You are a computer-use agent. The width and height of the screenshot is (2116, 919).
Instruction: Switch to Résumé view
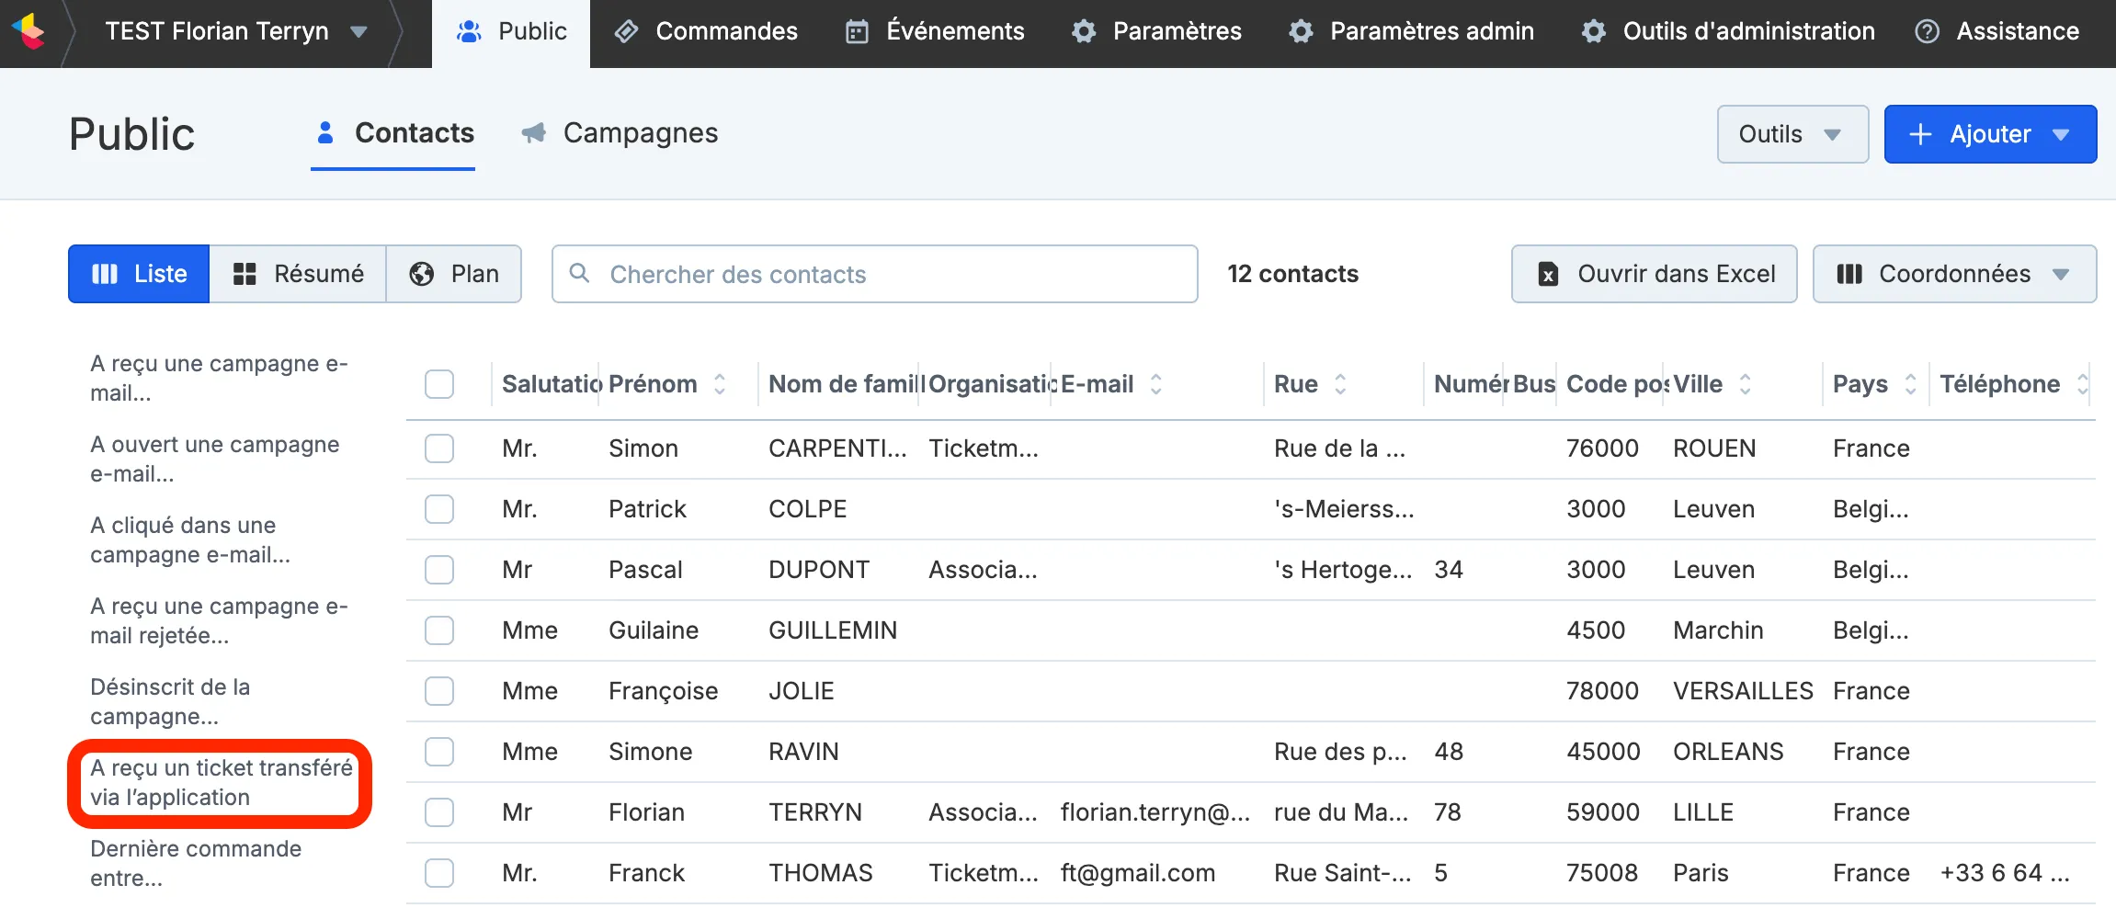(298, 274)
